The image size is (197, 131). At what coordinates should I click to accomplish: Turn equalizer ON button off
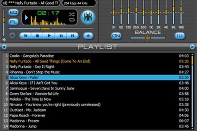(x=116, y=36)
